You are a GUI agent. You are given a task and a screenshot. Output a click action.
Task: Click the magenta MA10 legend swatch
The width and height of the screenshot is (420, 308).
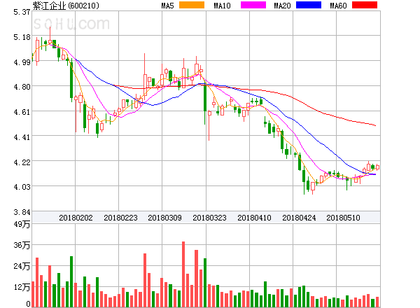pos(248,6)
